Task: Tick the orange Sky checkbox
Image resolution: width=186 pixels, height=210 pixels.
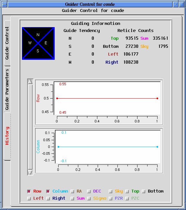Action: click(x=111, y=191)
